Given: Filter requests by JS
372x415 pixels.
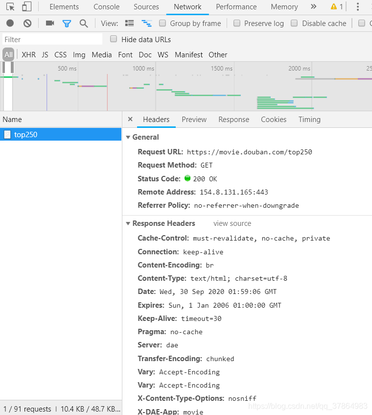Looking at the screenshot, I should (45, 55).
